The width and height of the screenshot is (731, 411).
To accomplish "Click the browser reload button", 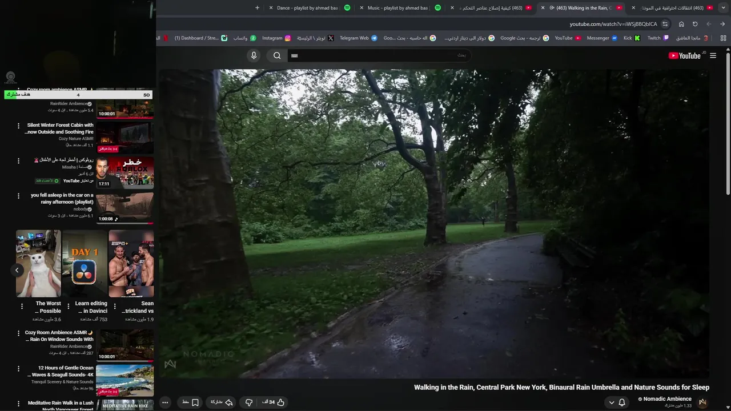I will 695,24.
